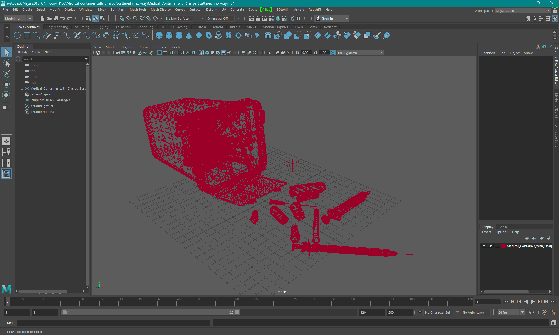
Task: Play the animation forwards
Action: coord(533,302)
